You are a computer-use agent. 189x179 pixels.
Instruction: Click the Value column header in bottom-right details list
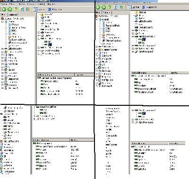177,144
